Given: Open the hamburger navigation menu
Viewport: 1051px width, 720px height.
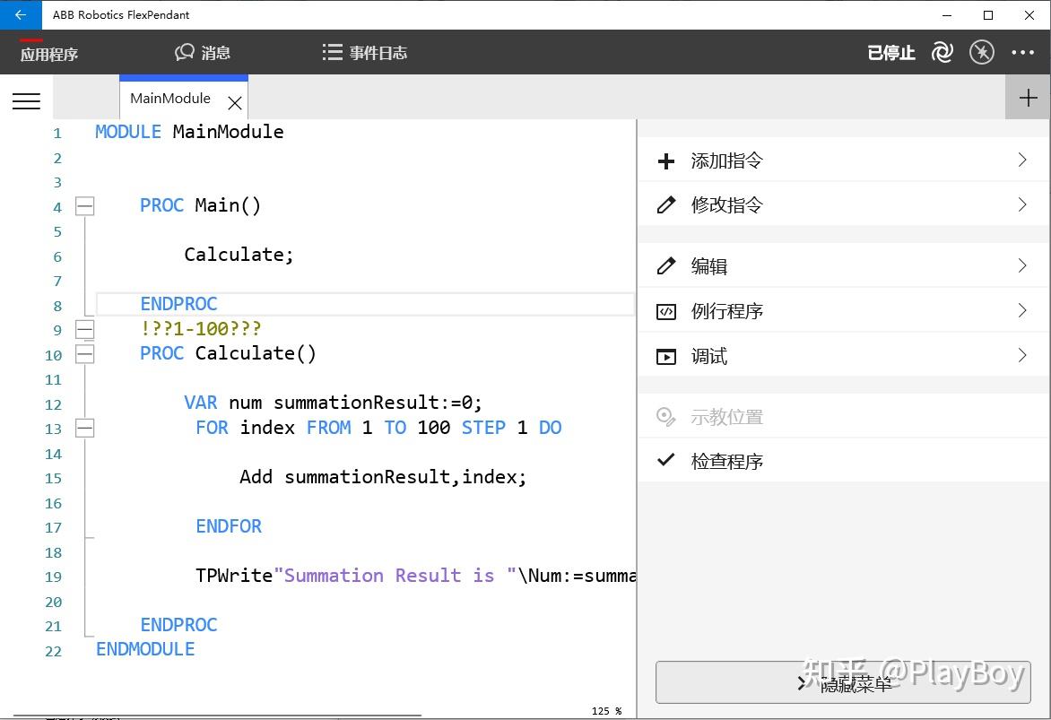Looking at the screenshot, I should (26, 101).
